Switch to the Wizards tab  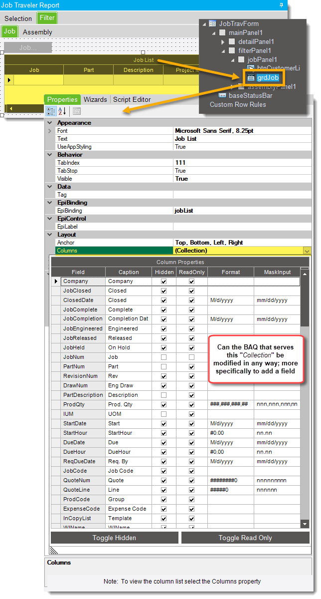pyautogui.click(x=95, y=99)
